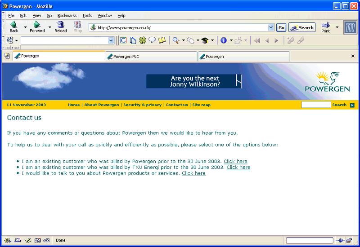Image resolution: width=360 pixels, height=247 pixels.
Task: Click here link for products or services
Action: point(193,173)
